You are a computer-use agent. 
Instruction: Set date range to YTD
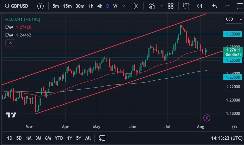tap(59, 138)
